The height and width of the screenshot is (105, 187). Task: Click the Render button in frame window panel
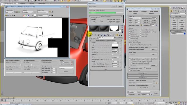tap(66, 72)
